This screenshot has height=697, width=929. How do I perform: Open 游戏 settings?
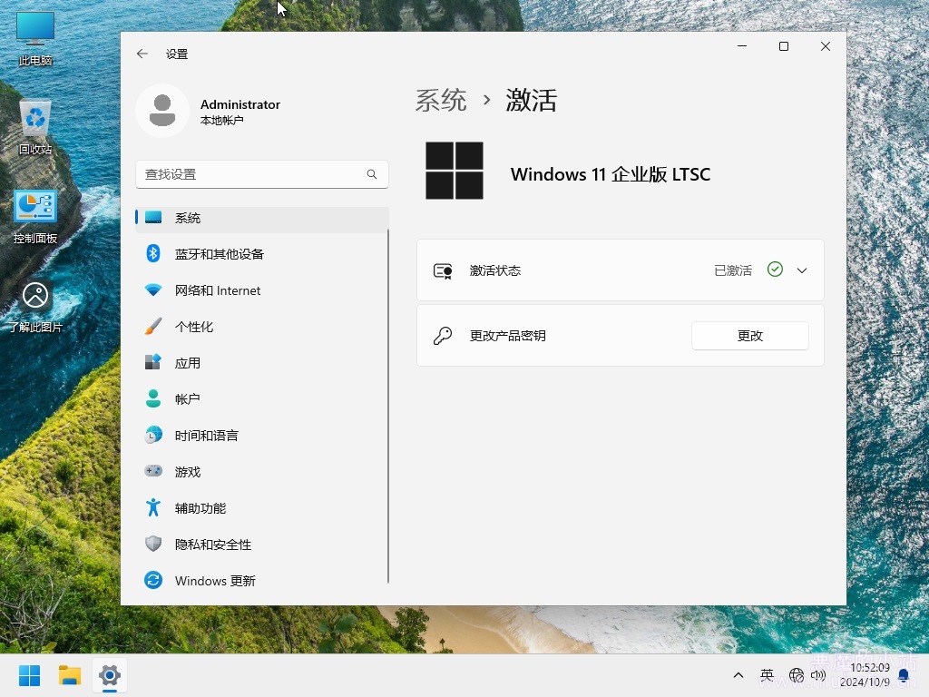click(262, 472)
